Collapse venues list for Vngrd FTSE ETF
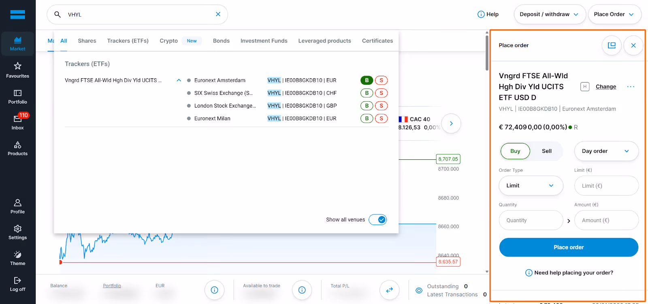 [x=179, y=80]
